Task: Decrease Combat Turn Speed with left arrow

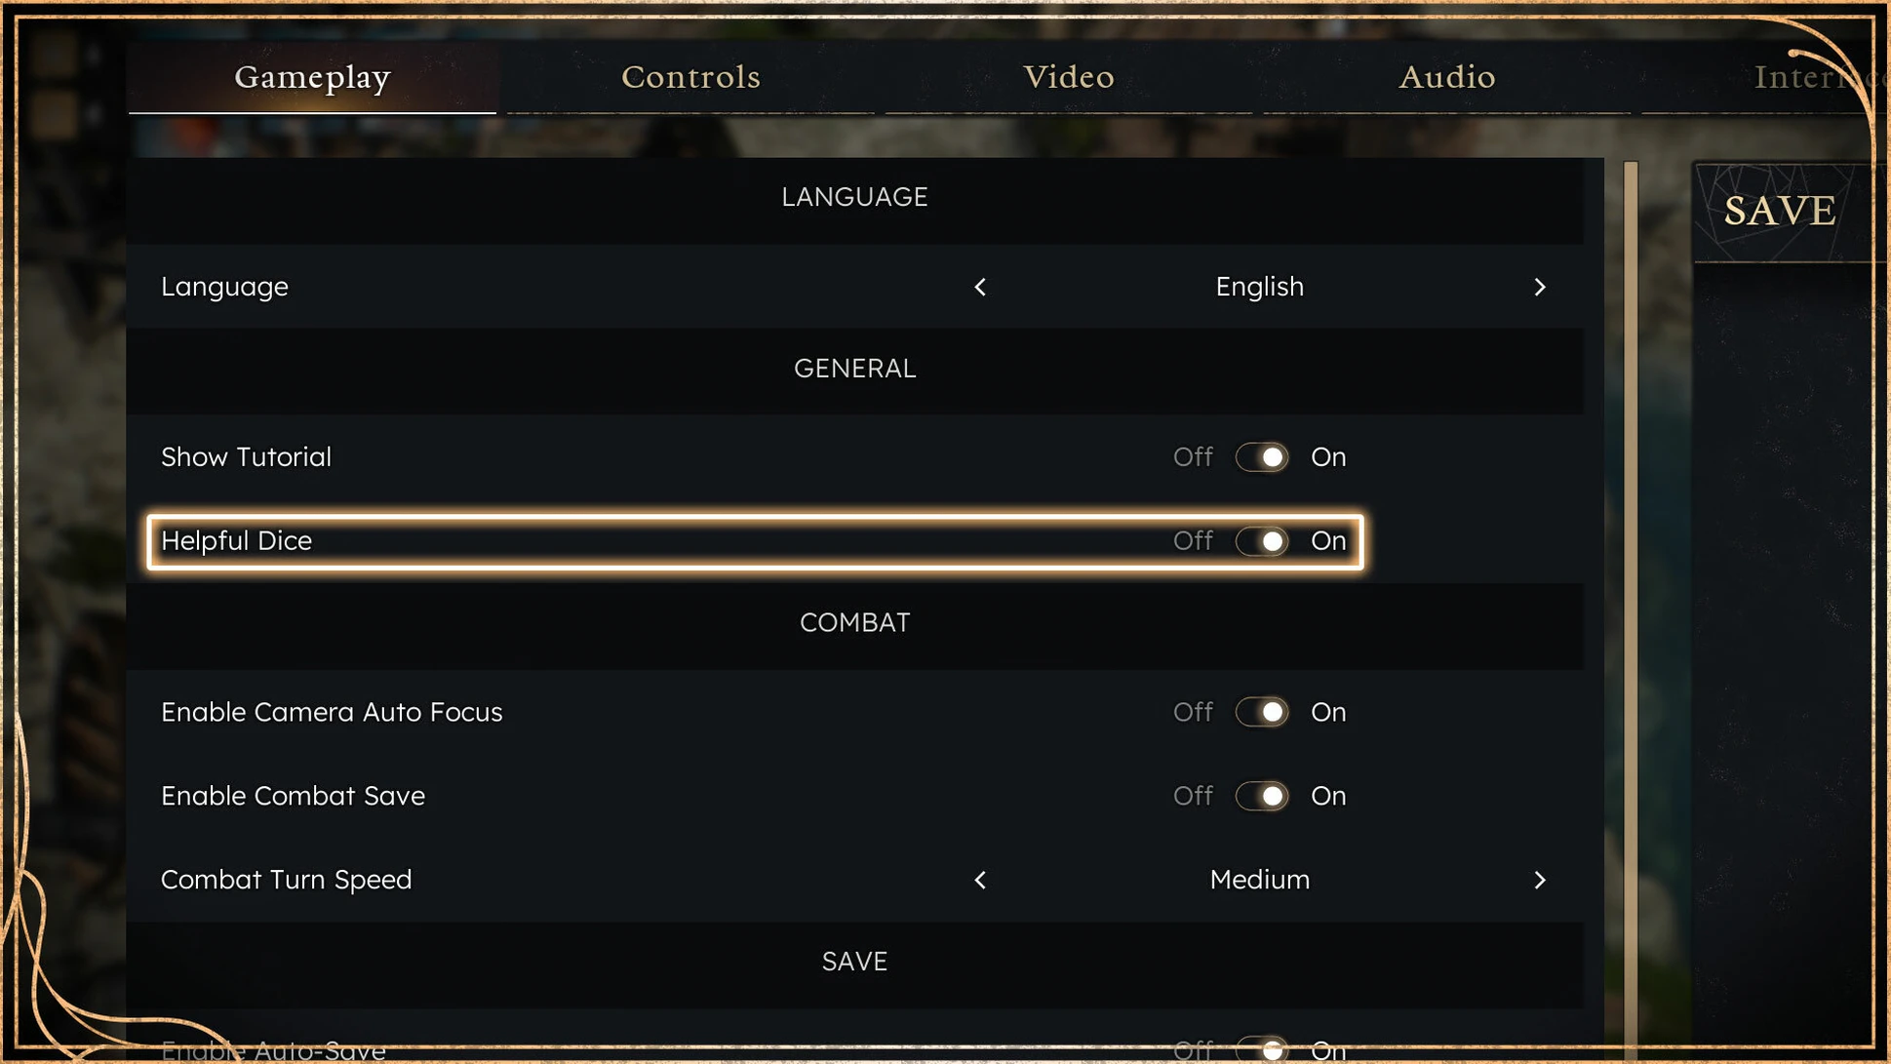Action: click(980, 880)
